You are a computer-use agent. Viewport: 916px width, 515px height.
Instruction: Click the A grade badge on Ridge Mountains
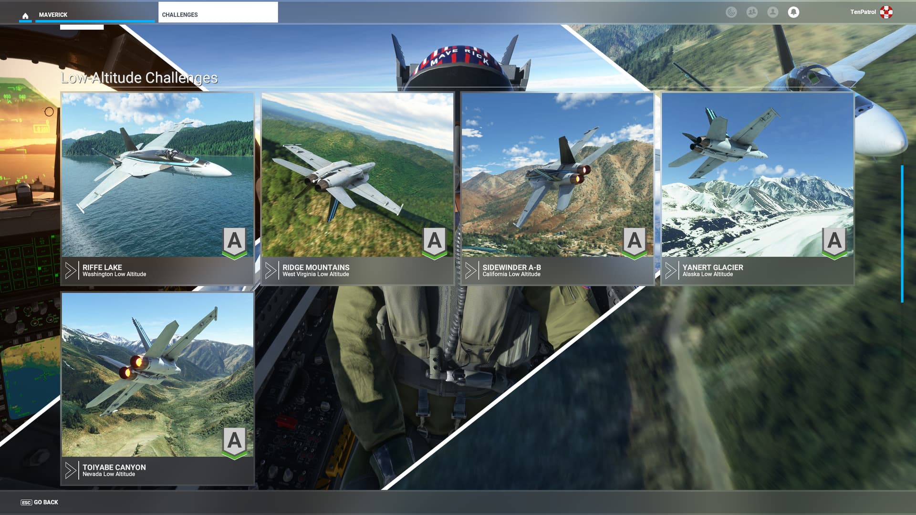pyautogui.click(x=433, y=241)
